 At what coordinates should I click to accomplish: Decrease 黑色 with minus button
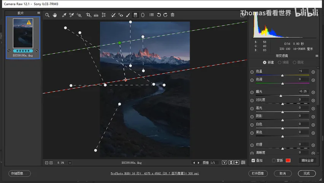[252, 133]
